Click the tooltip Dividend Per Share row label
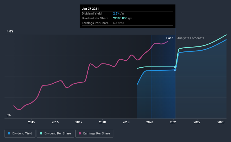The width and height of the screenshot is (231, 142). click(x=95, y=18)
